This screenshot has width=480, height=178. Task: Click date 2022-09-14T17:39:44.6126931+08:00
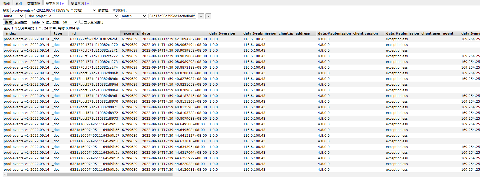(174, 169)
